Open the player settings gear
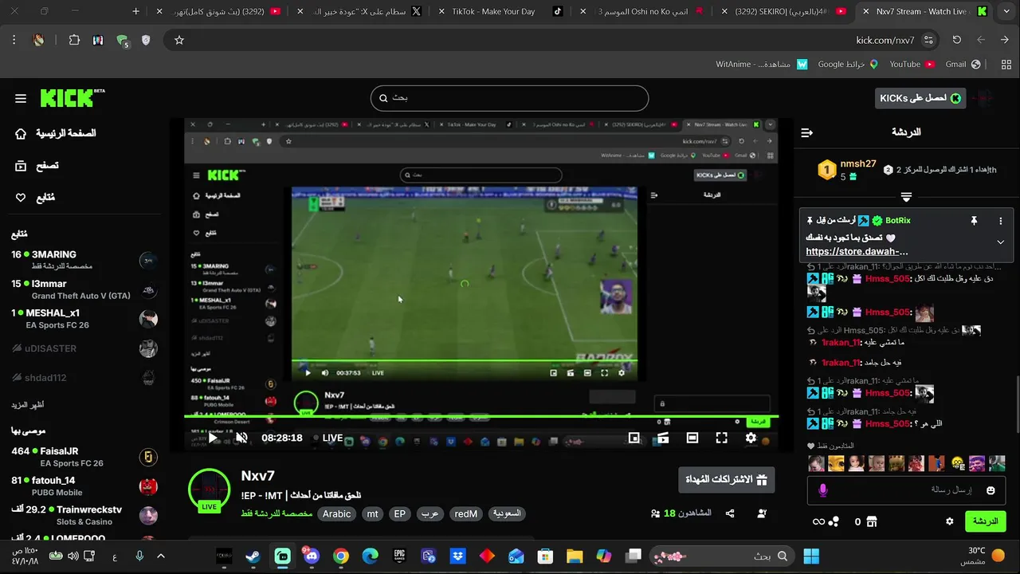Screen dimensions: 1020x574 tap(751, 438)
